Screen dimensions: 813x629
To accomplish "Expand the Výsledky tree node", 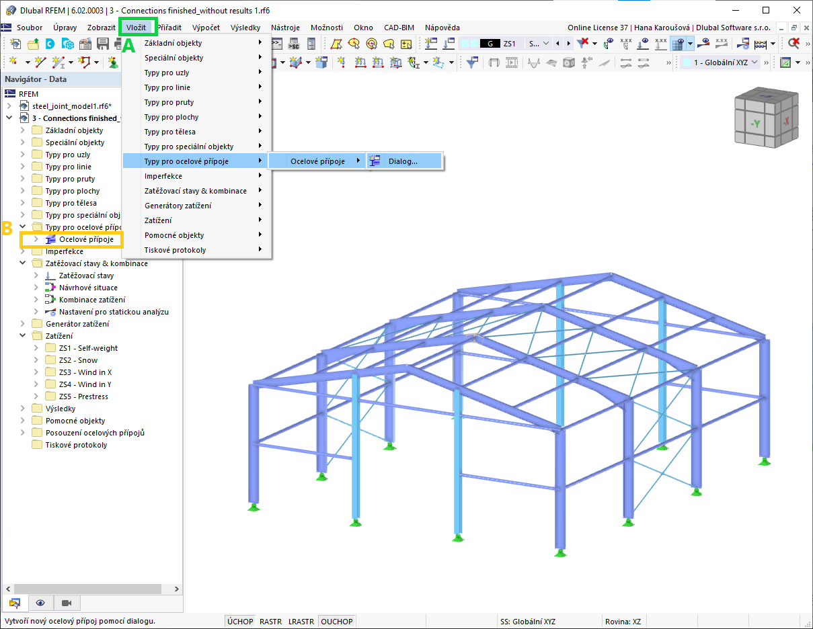I will 24,409.
